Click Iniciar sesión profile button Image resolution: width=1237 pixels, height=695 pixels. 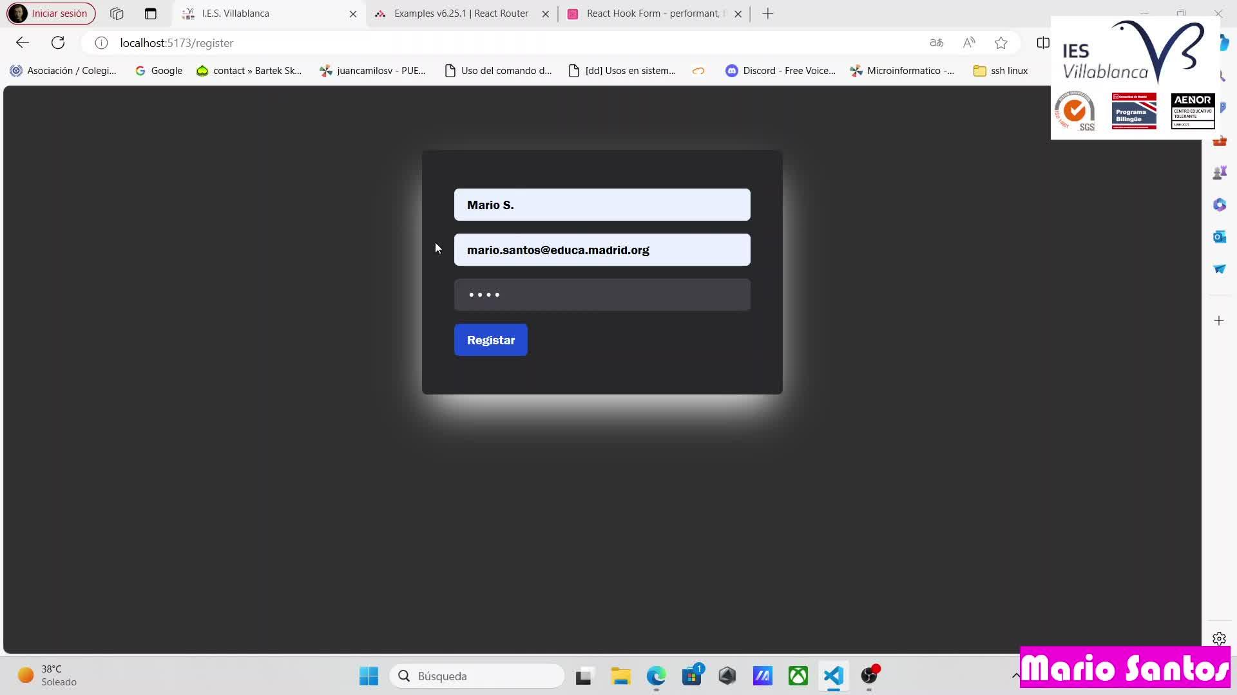point(51,14)
